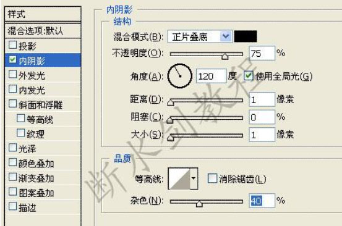Select the 光泽 style row label
Screen dimensions: 342x226
27,149
